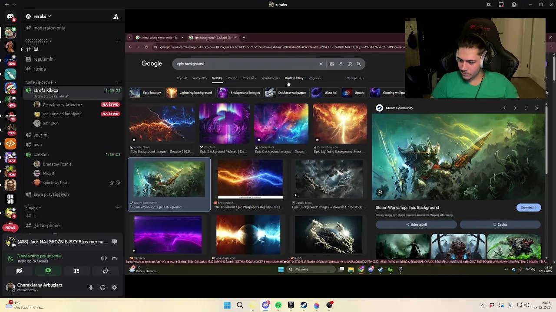Open Discord direct messages home icon
The height and width of the screenshot is (312, 556).
(x=10, y=16)
